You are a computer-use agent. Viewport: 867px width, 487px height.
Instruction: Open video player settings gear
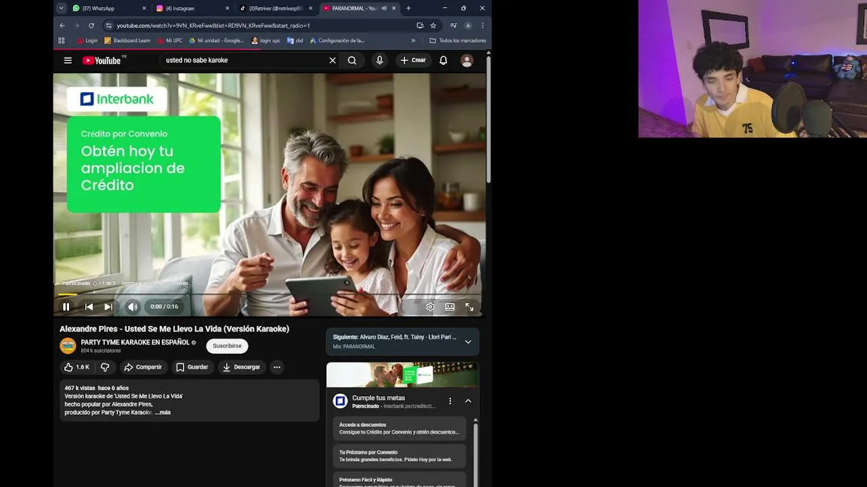point(430,306)
